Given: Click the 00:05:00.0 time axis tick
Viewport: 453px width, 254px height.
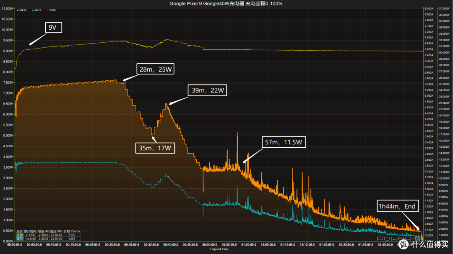Looking at the screenshot, I should coord(34,244).
